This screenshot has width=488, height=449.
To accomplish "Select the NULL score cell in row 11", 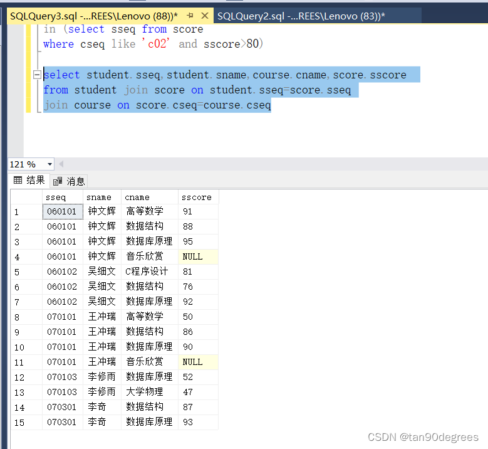I will click(198, 362).
